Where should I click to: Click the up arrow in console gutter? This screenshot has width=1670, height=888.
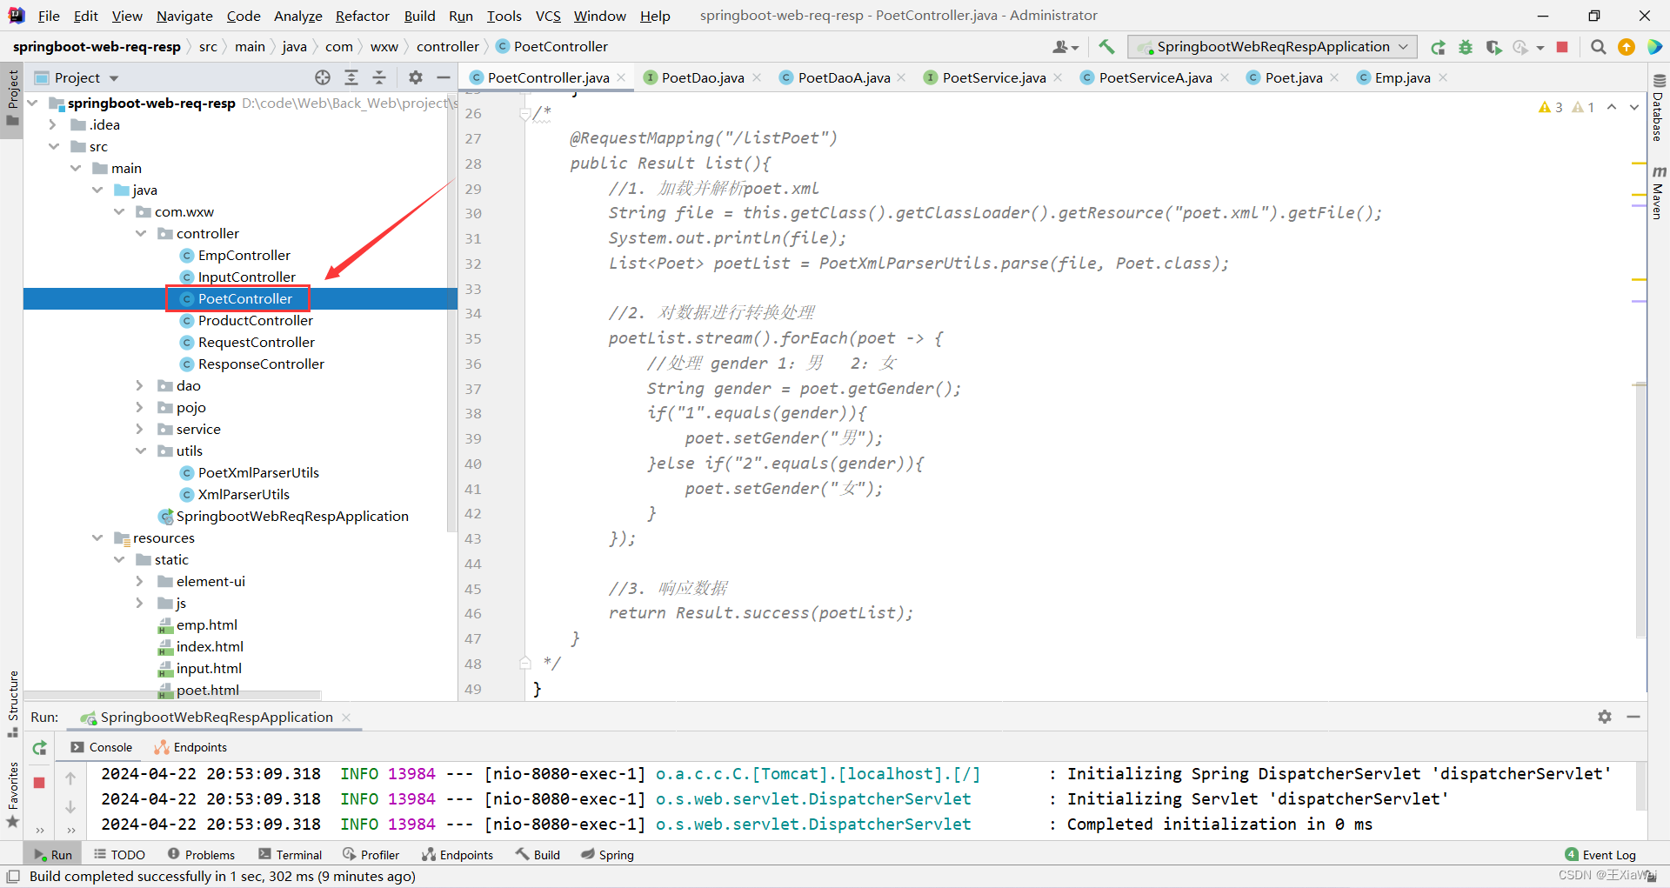click(x=70, y=778)
